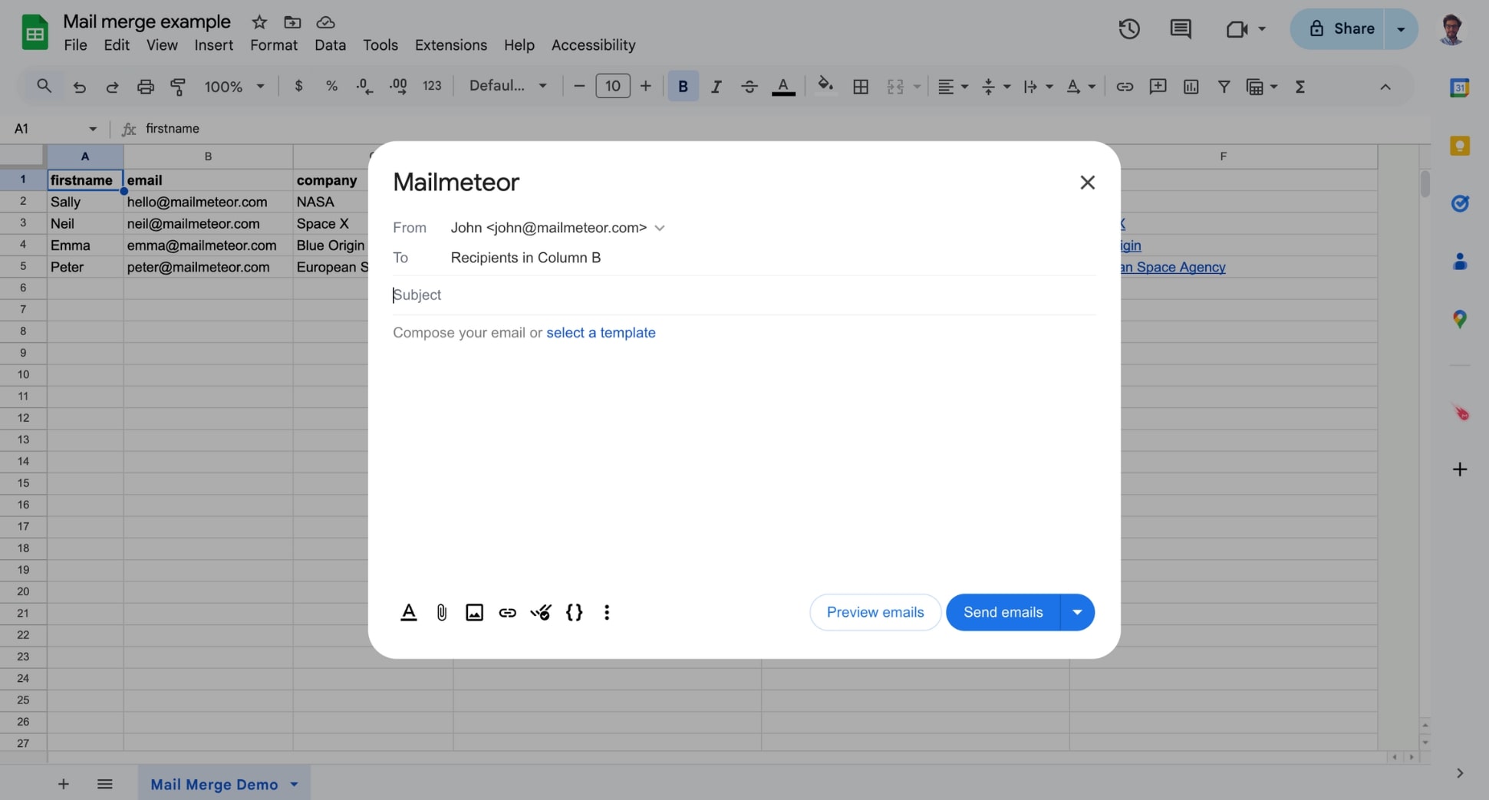
Task: Toggle strikethrough formatting
Action: click(x=749, y=87)
